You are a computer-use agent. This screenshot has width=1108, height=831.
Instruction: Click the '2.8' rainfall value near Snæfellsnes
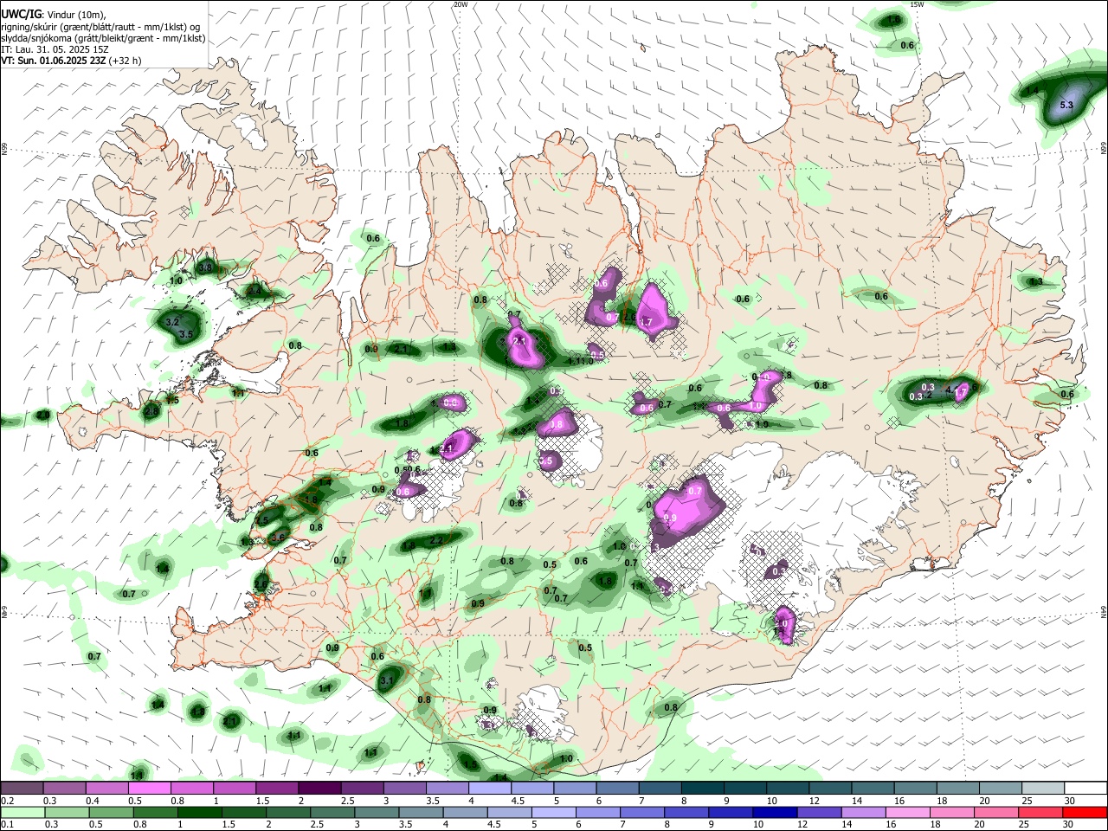coord(152,411)
